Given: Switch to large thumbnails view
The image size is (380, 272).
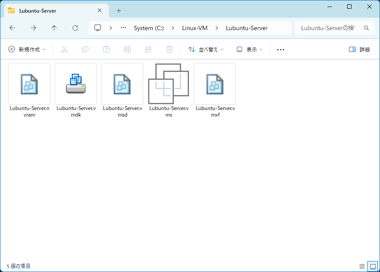Looking at the screenshot, I should (x=372, y=266).
